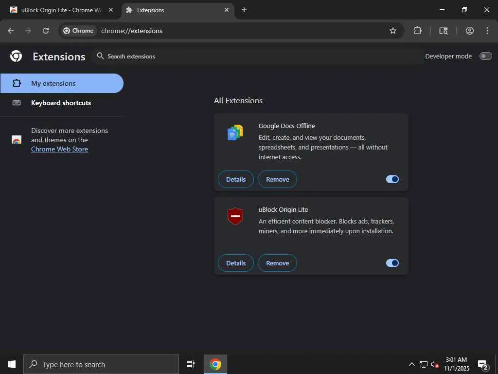Disable Google Docs Offline extension toggle
This screenshot has height=374, width=498.
pos(392,179)
